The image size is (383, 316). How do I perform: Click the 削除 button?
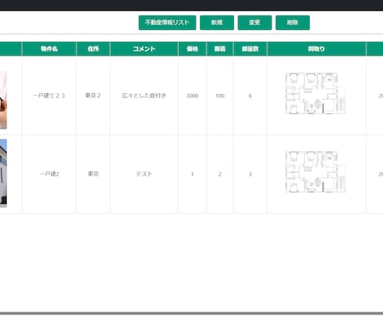[x=292, y=22]
